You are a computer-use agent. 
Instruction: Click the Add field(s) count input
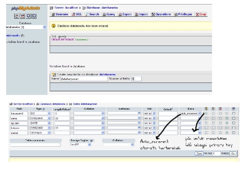pos(216,153)
